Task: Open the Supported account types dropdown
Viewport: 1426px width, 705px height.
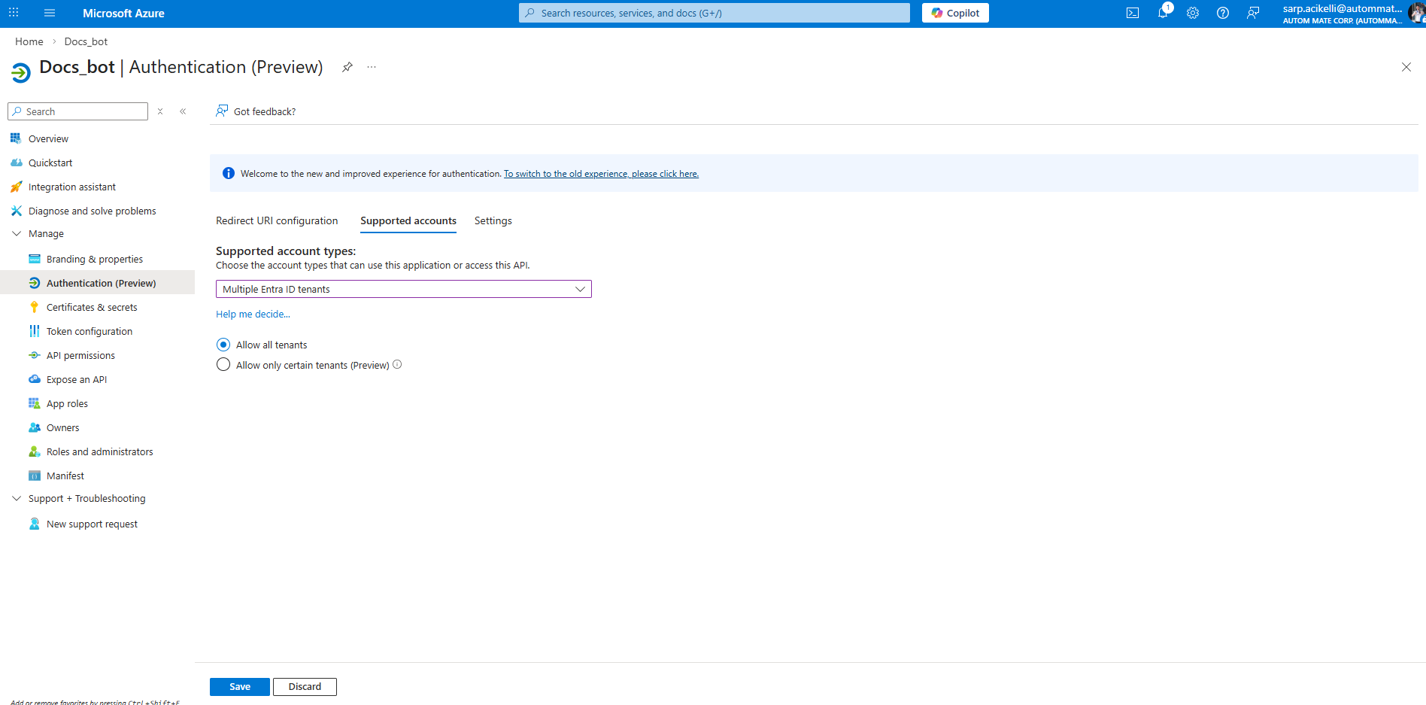Action: (403, 289)
